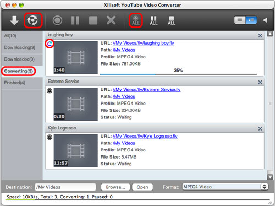Remove the Kyle Lograsso task
This screenshot has height=206, width=275.
(x=260, y=129)
